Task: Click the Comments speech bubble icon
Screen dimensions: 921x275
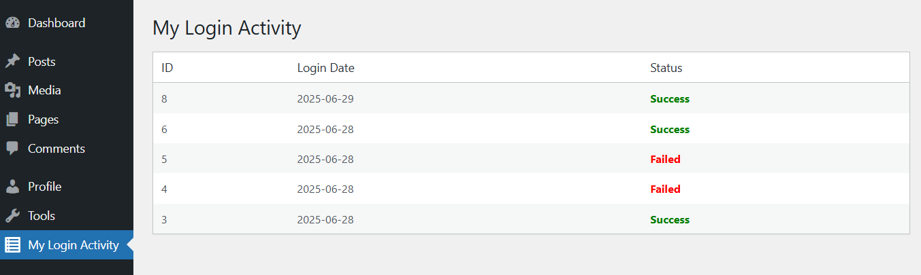Action: (x=12, y=148)
